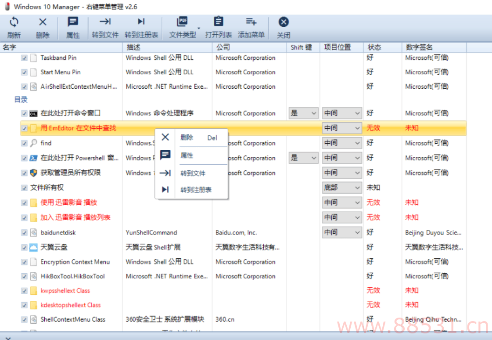The image size is (492, 340).
Task: Click the 项目位置 column header
Action: pyautogui.click(x=342, y=47)
